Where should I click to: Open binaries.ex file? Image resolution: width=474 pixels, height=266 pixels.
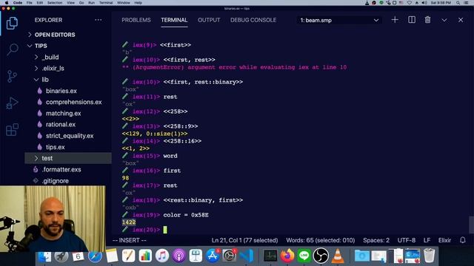[x=61, y=91]
